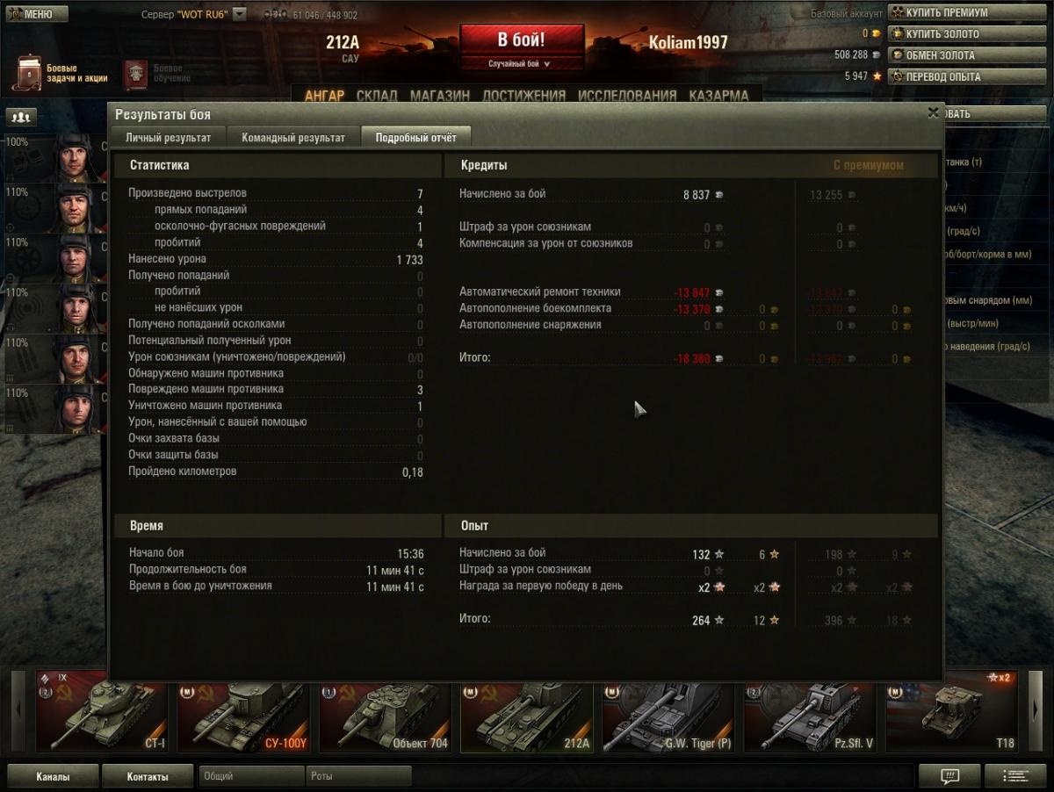
Task: Switch to the Личный результат tab
Action: (x=168, y=137)
